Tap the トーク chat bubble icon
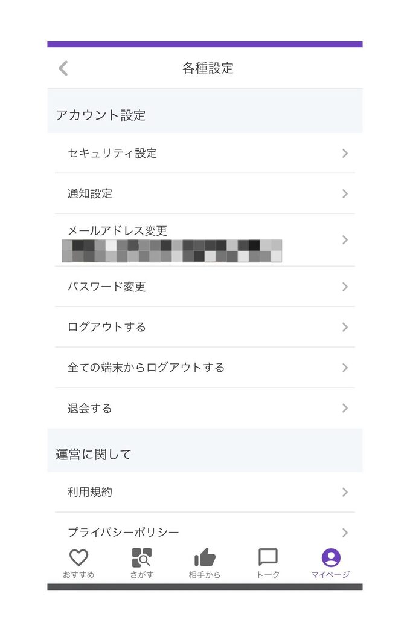Viewport: 410px width, 619px height. (267, 557)
